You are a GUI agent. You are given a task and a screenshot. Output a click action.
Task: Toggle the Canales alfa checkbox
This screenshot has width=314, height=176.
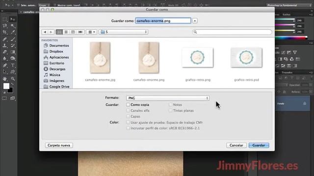coord(128,110)
